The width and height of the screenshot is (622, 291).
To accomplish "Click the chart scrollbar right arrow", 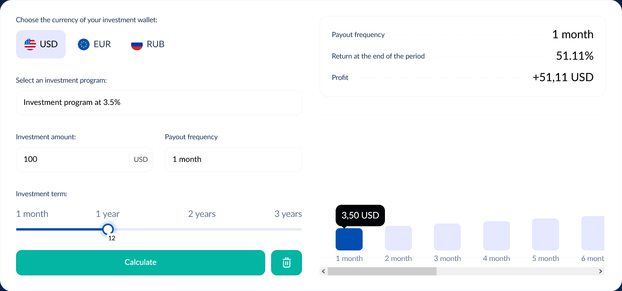I will 600,271.
